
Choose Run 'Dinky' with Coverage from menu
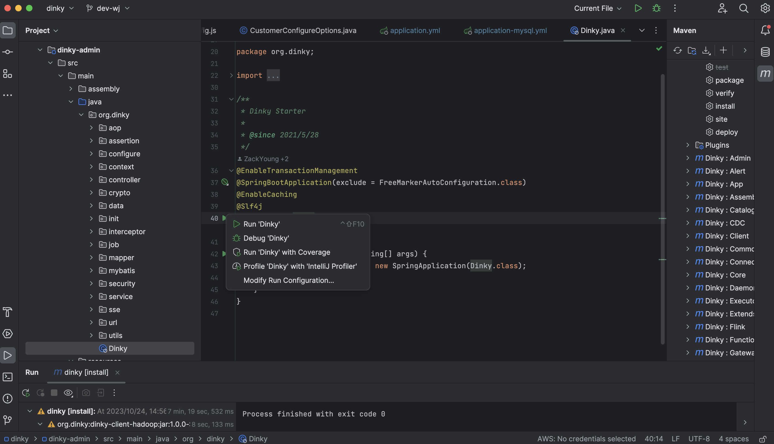tap(287, 252)
